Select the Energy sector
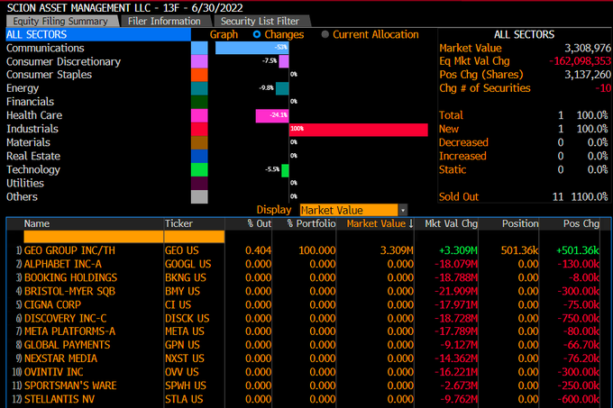 pyautogui.click(x=23, y=88)
